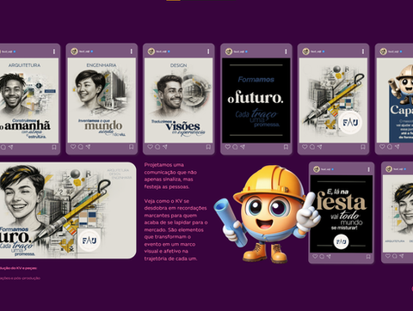Open the avatar of the bottom-row sketch portrait post

tap(389, 169)
